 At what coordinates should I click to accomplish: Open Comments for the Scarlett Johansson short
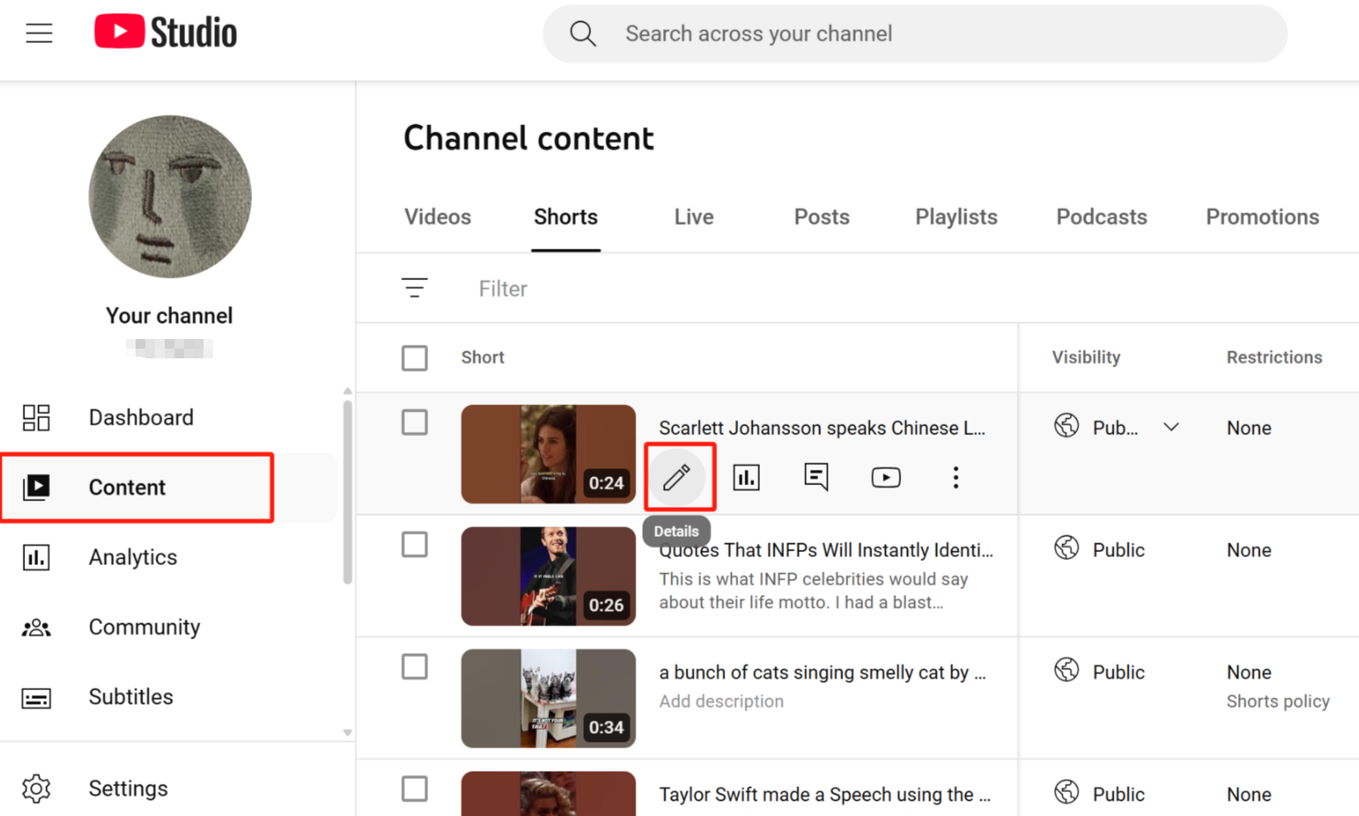816,477
